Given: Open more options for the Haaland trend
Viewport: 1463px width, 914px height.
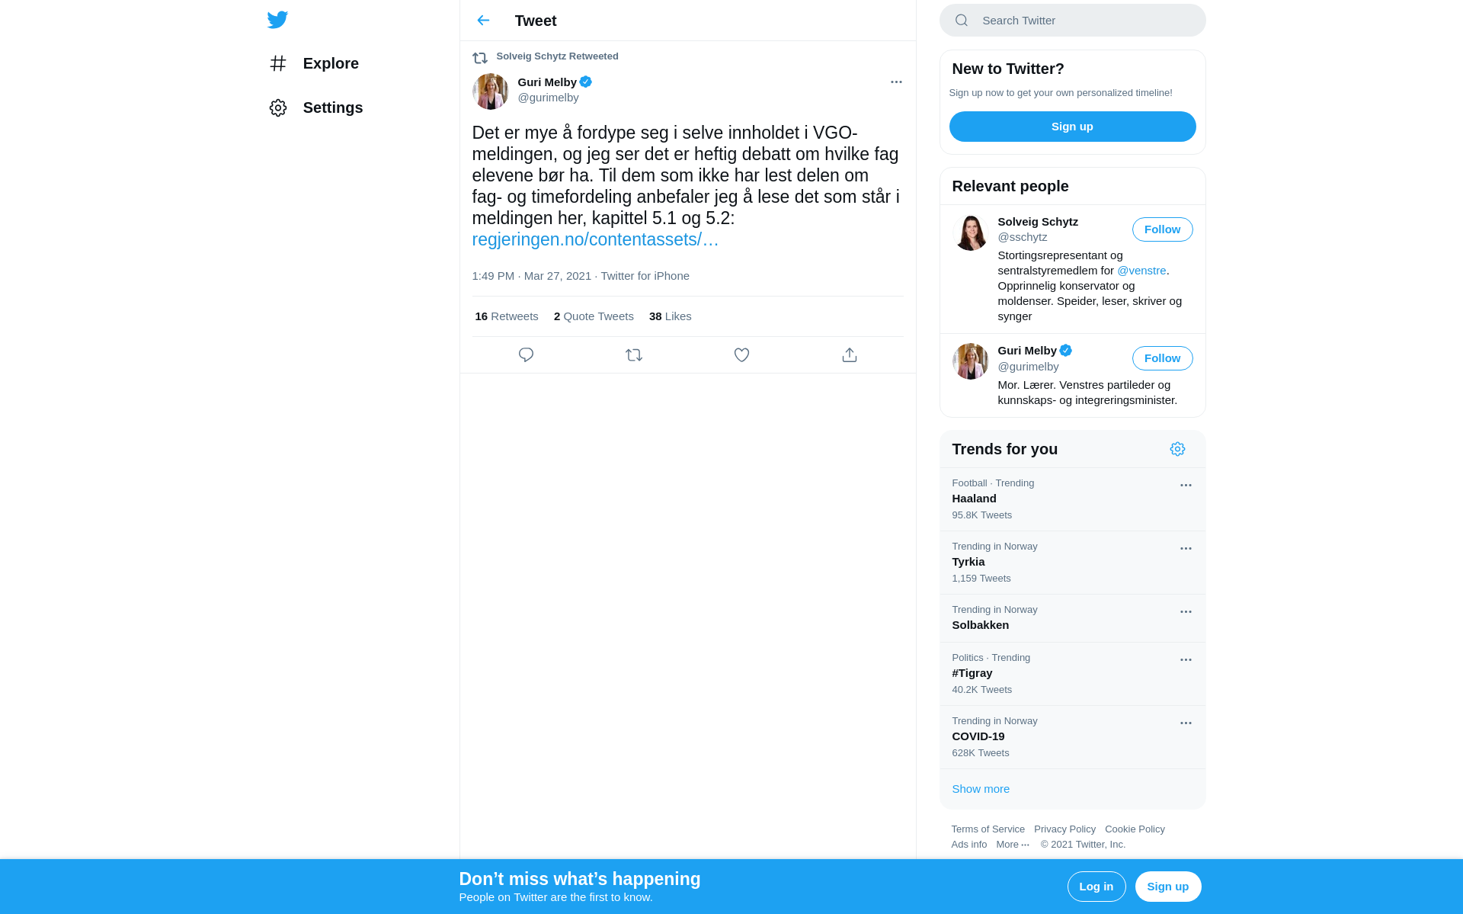Looking at the screenshot, I should point(1186,486).
